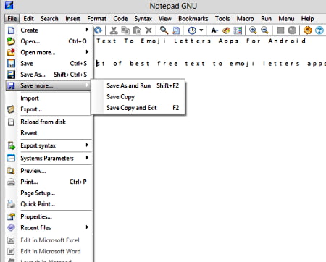Select Save Copy in the submenu
326x262 pixels.
[x=138, y=97]
